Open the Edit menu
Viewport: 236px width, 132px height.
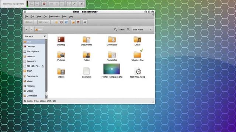coord(32,16)
